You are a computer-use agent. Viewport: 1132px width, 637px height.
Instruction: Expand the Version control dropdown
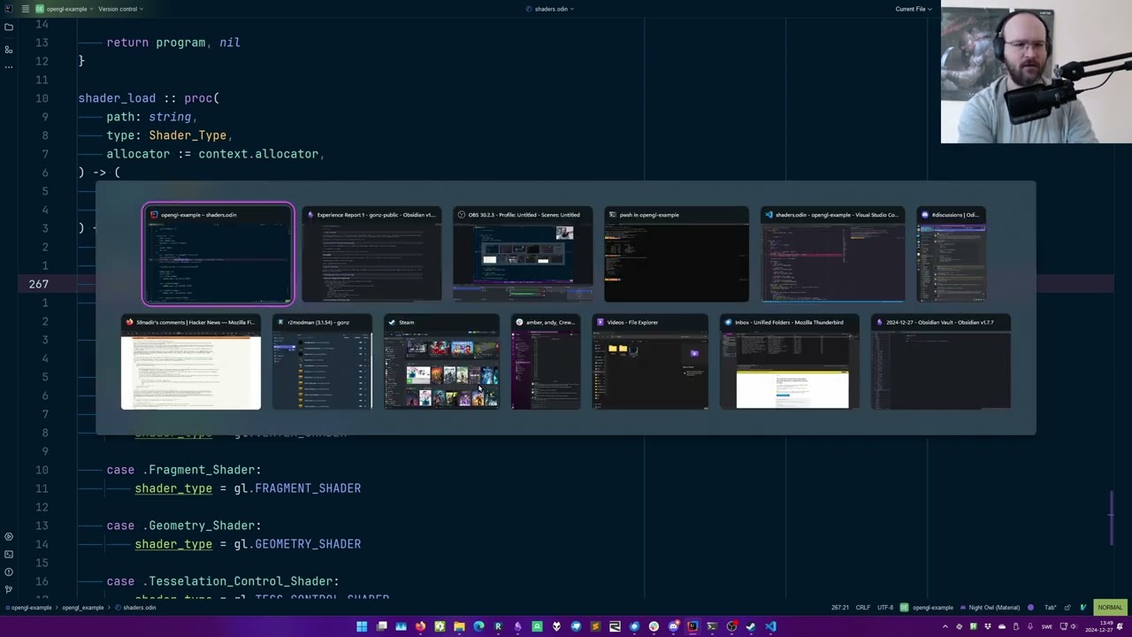point(120,9)
